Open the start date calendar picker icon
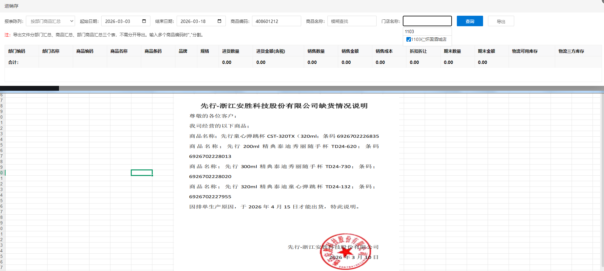 coord(144,21)
